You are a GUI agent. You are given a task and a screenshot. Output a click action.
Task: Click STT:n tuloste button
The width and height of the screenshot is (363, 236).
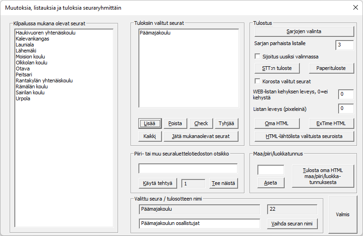[277, 68]
